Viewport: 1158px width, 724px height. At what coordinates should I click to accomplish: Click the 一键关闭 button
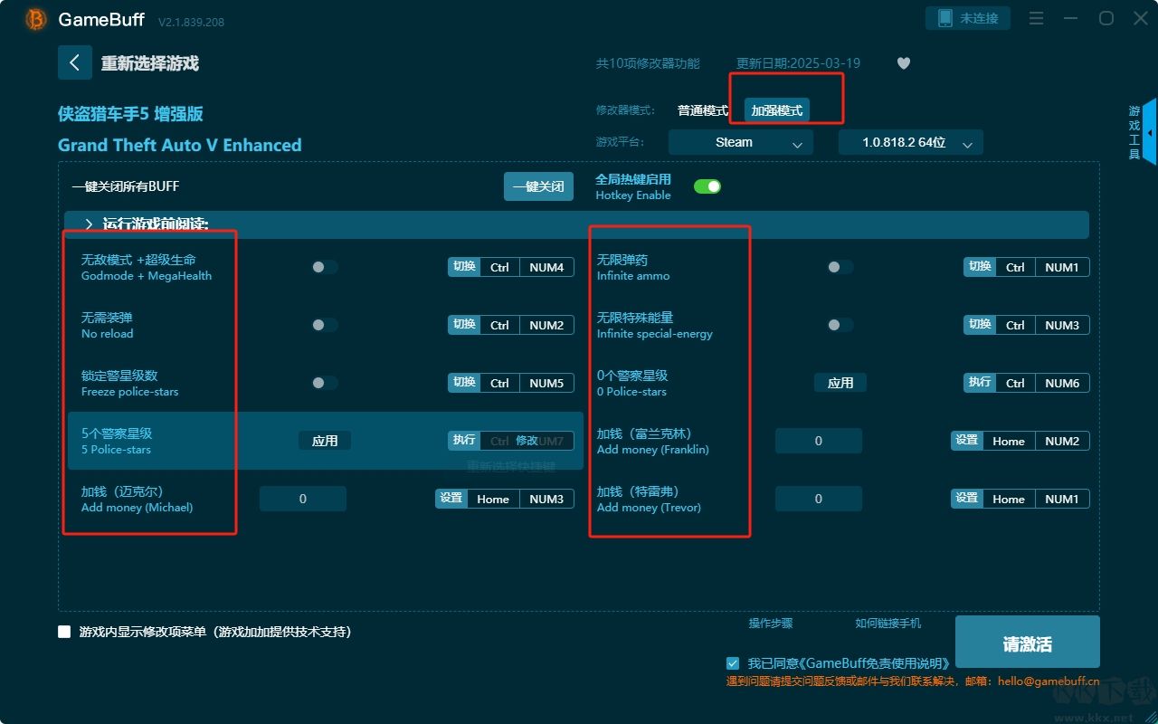538,186
